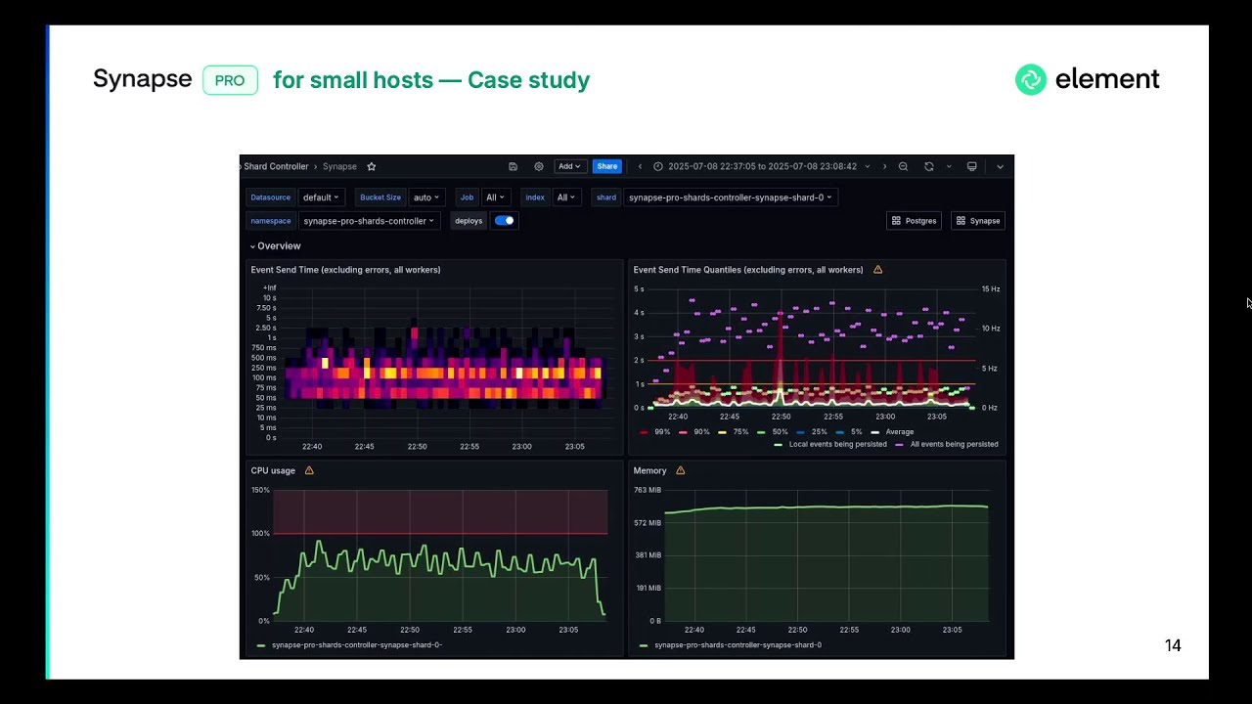The width and height of the screenshot is (1252, 704).
Task: Shift time range forward with right arrow
Action: click(x=884, y=166)
